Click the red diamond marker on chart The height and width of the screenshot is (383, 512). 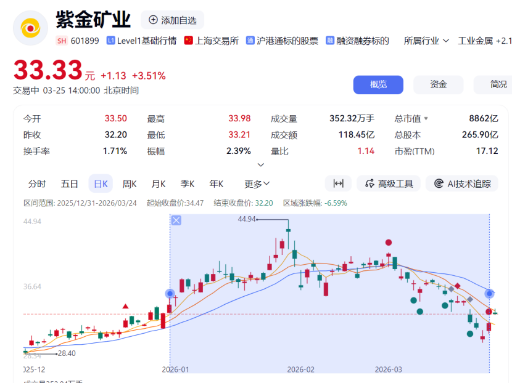point(458,286)
